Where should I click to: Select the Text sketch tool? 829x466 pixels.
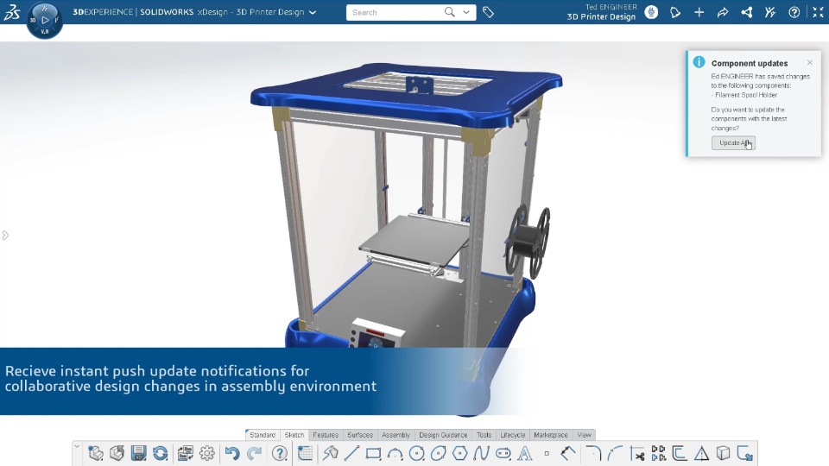pyautogui.click(x=524, y=453)
